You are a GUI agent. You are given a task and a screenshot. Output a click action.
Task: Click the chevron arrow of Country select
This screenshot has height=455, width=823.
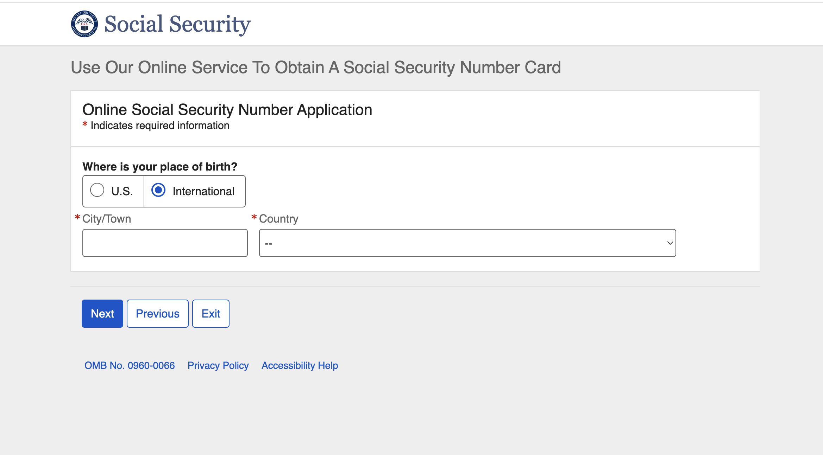coord(670,243)
